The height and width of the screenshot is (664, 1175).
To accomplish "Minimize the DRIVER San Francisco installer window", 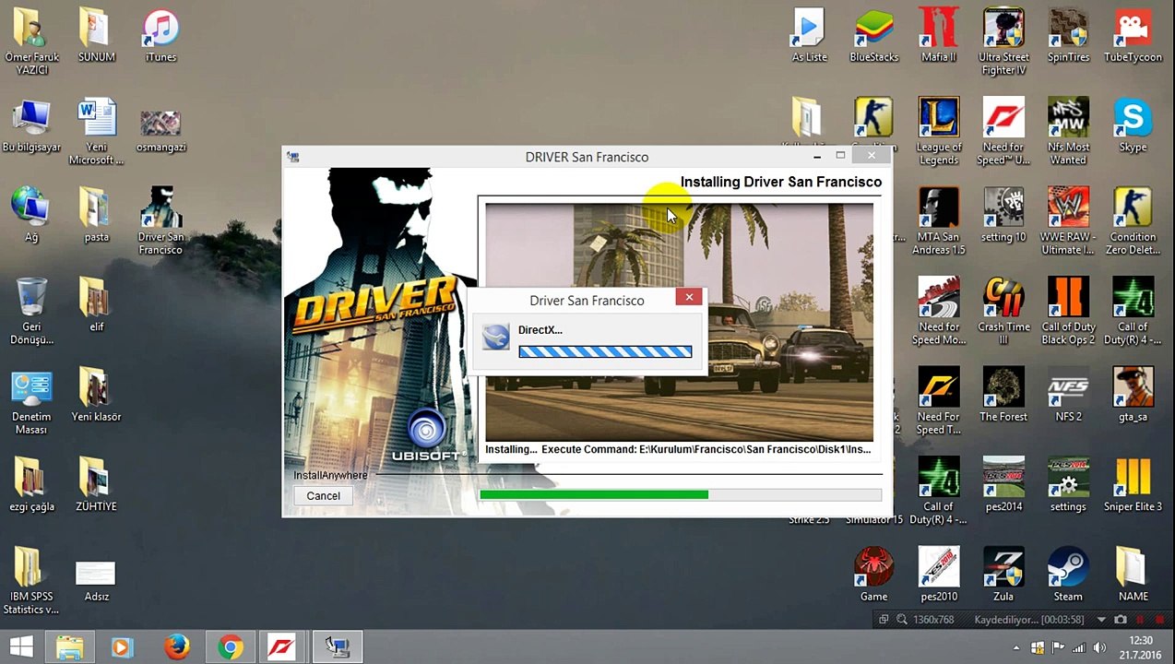I will [x=817, y=157].
